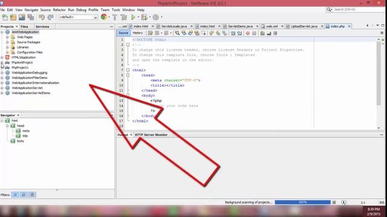This screenshot has width=387, height=217.
Task: Click the Chrome browser selection icon
Action: 104,17
